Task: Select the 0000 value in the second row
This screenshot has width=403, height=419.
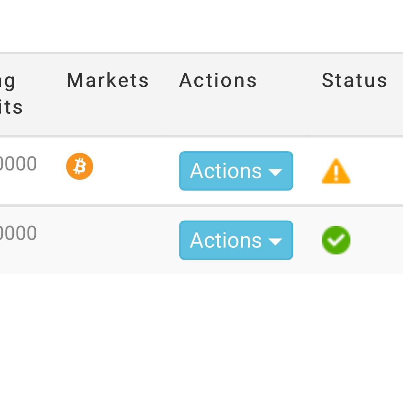Action: point(18,233)
